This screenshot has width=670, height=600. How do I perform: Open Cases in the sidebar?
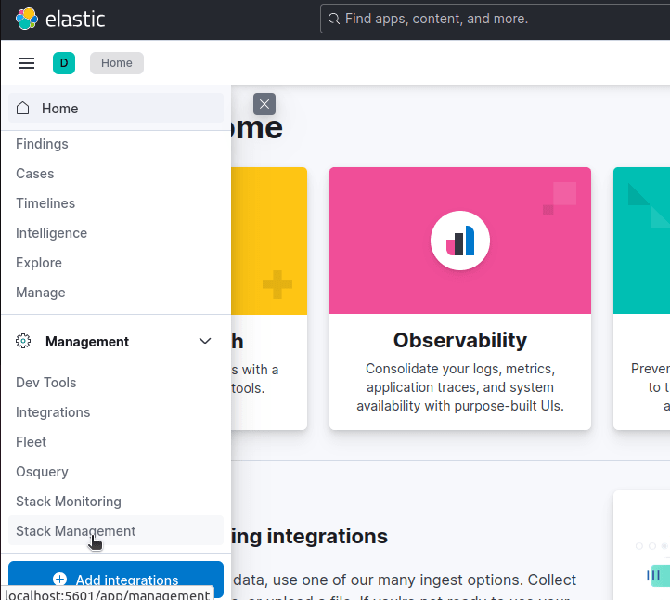[35, 174]
